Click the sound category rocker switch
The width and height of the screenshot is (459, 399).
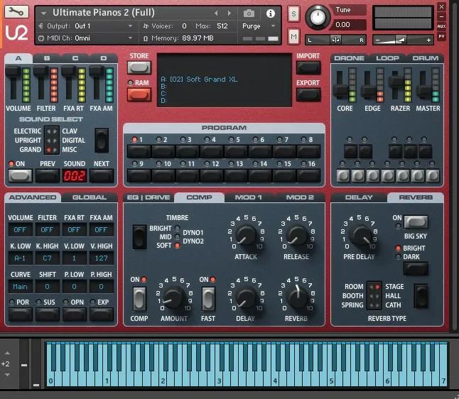coord(102,141)
